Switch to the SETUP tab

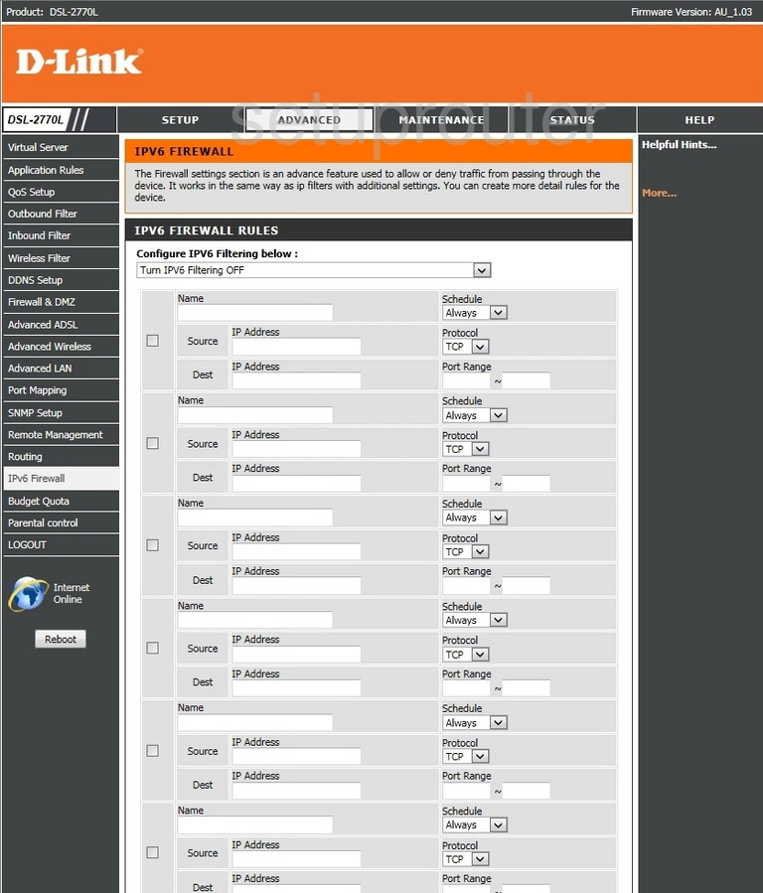(180, 119)
